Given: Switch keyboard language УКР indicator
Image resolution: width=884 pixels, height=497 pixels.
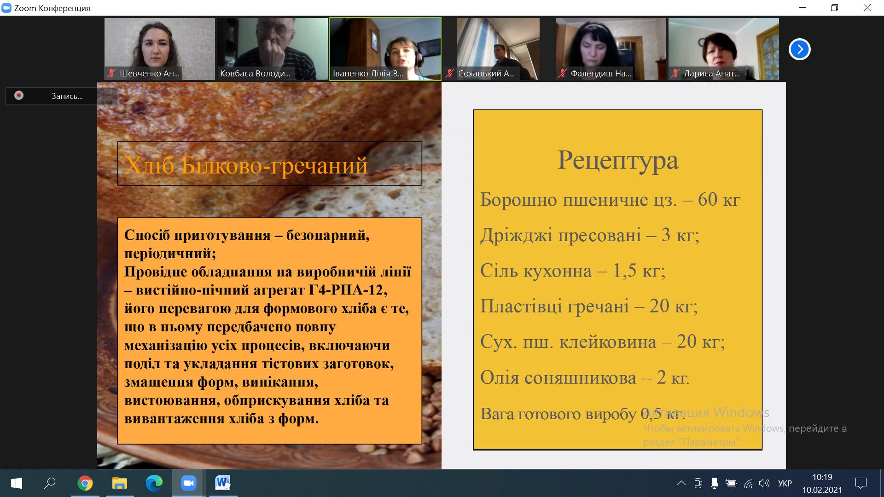Looking at the screenshot, I should pos(785,483).
